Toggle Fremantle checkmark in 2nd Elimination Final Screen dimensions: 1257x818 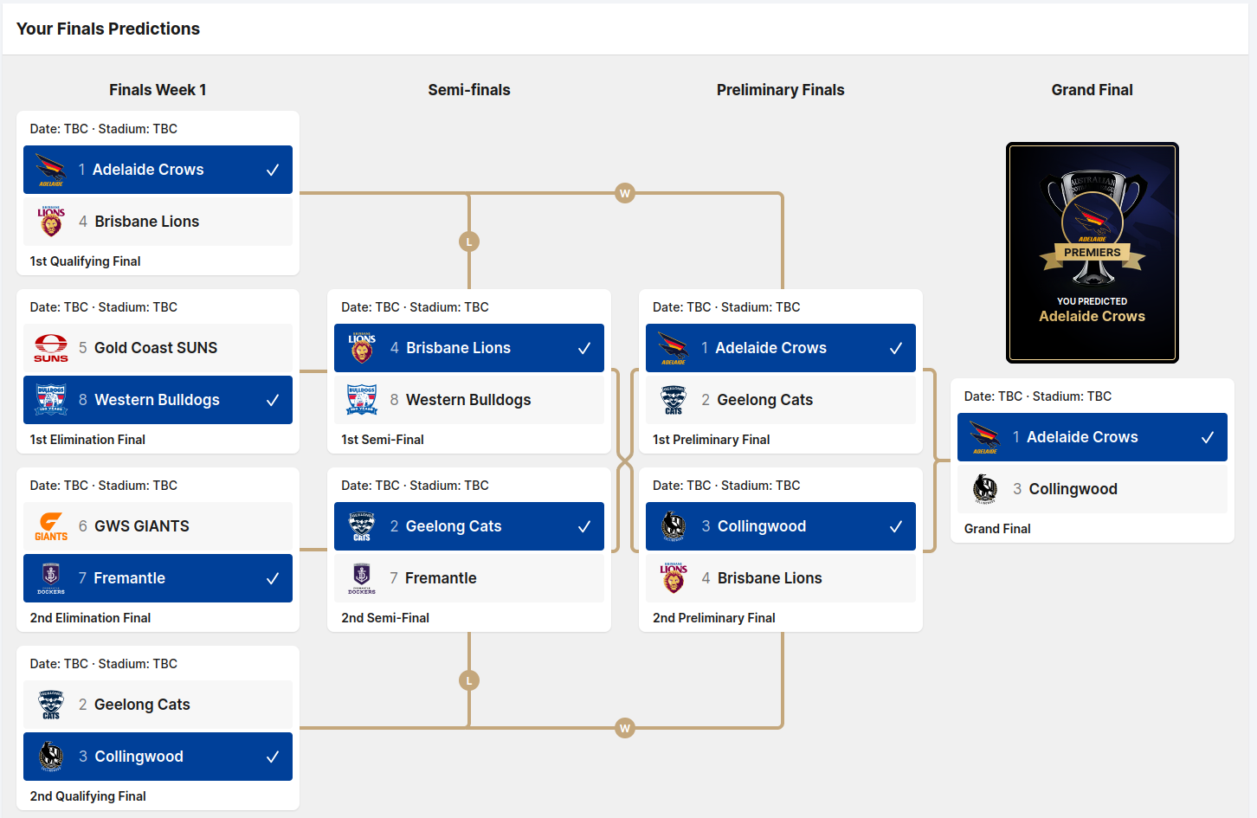(x=273, y=578)
